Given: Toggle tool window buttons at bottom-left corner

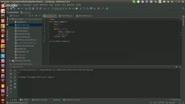Looking at the screenshot, I should [7, 103].
